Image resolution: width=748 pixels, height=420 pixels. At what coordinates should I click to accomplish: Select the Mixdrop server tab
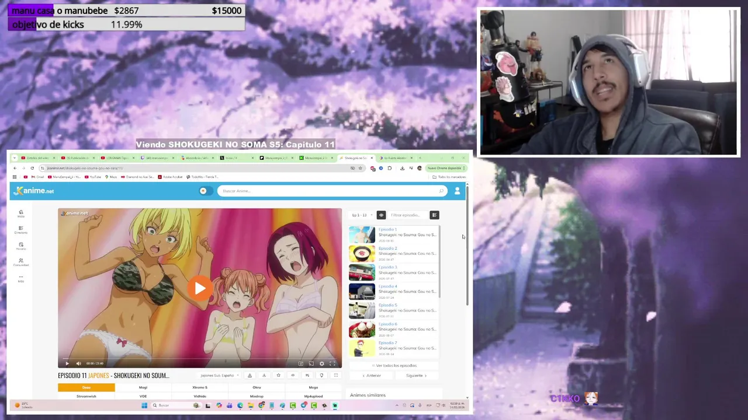[x=257, y=396]
